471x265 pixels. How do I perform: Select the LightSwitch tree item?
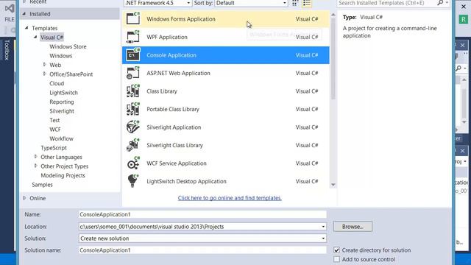[64, 93]
